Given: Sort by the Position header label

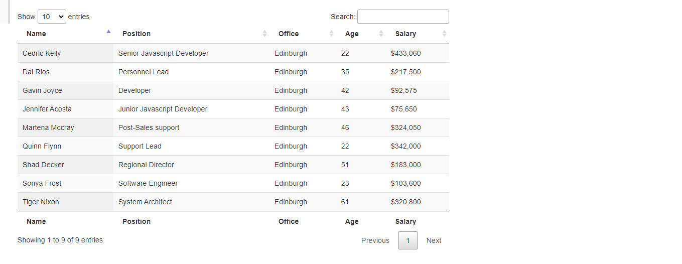Looking at the screenshot, I should pyautogui.click(x=137, y=34).
